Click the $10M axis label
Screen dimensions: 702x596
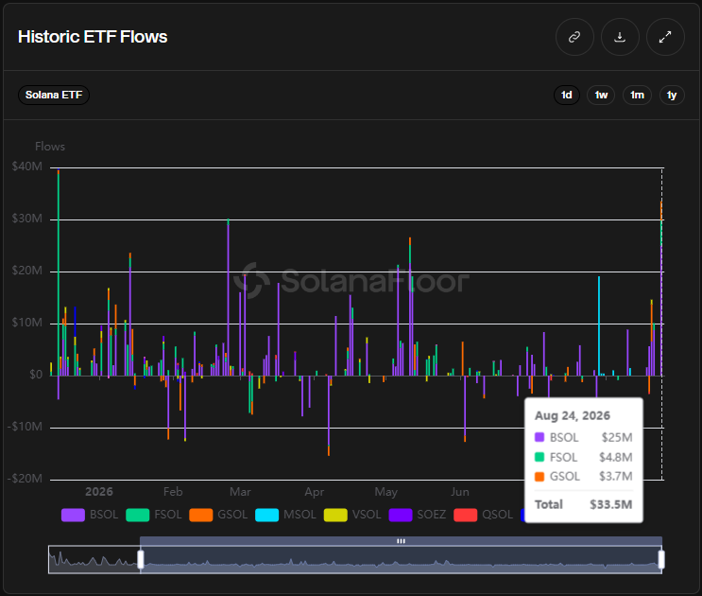pyautogui.click(x=27, y=323)
